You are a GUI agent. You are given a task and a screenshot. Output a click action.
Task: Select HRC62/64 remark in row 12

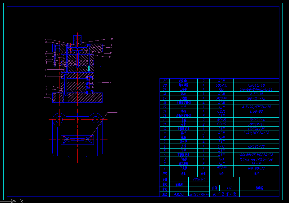256,120
